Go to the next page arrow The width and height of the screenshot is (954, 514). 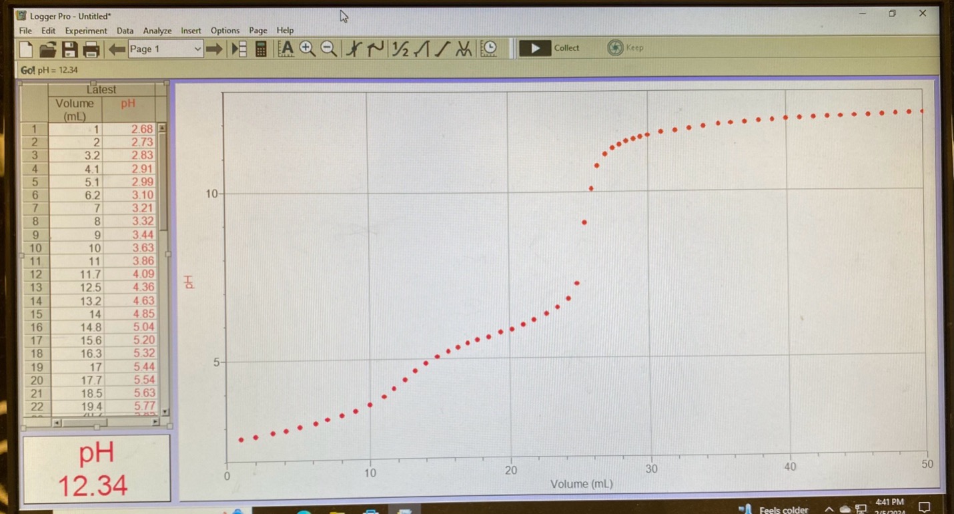pos(213,47)
